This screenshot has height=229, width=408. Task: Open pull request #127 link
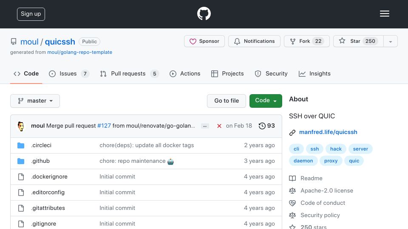pyautogui.click(x=104, y=126)
